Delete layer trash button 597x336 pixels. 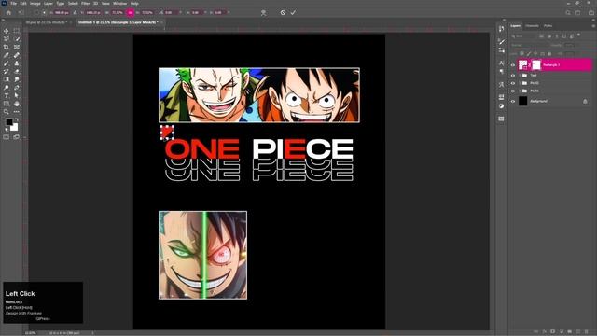[587, 332]
